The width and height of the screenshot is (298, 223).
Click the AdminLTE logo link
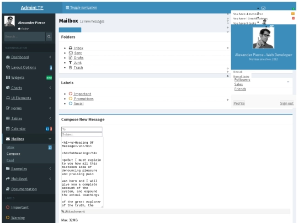click(x=32, y=8)
